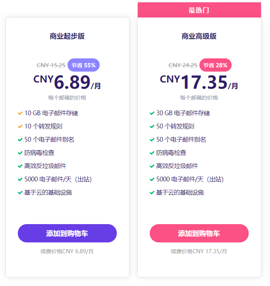
Task: Click checkmark next to 50 个转发规则
Action: point(152,126)
